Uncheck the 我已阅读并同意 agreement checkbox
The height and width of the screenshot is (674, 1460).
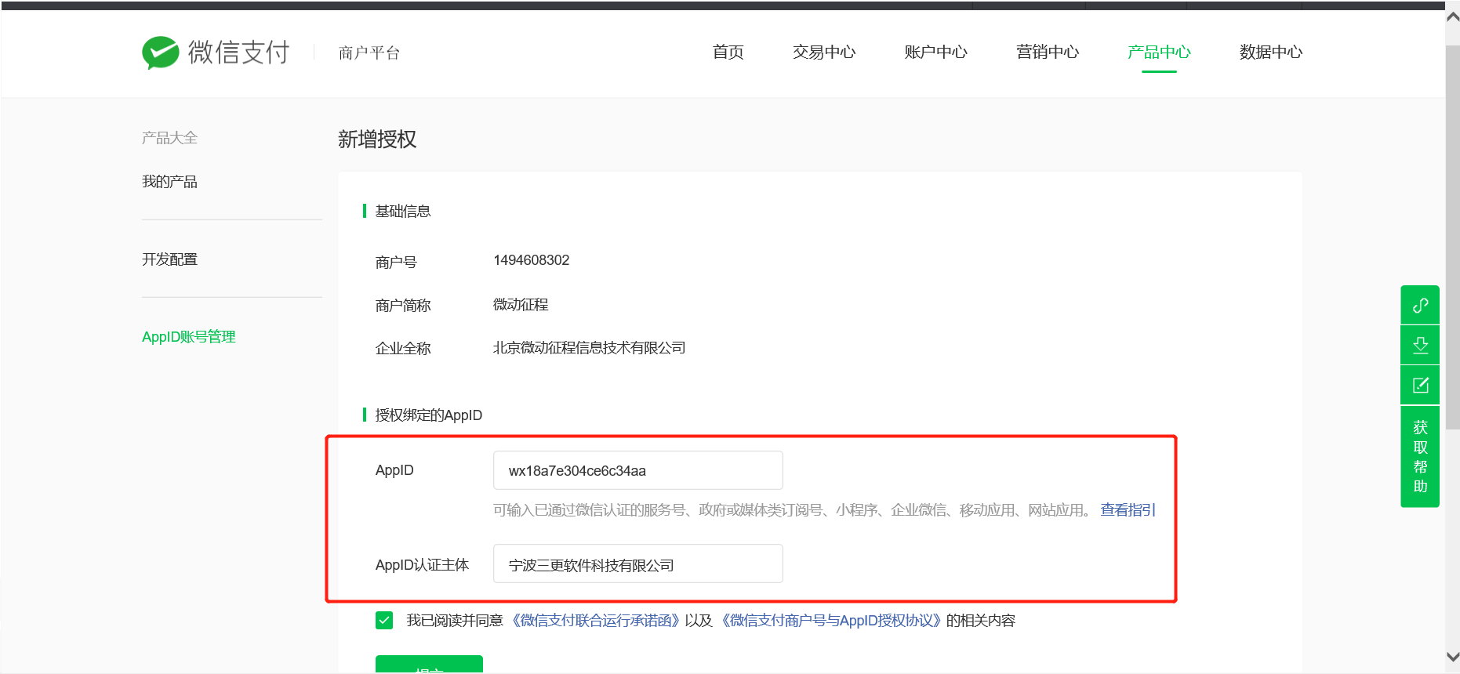pyautogui.click(x=384, y=621)
